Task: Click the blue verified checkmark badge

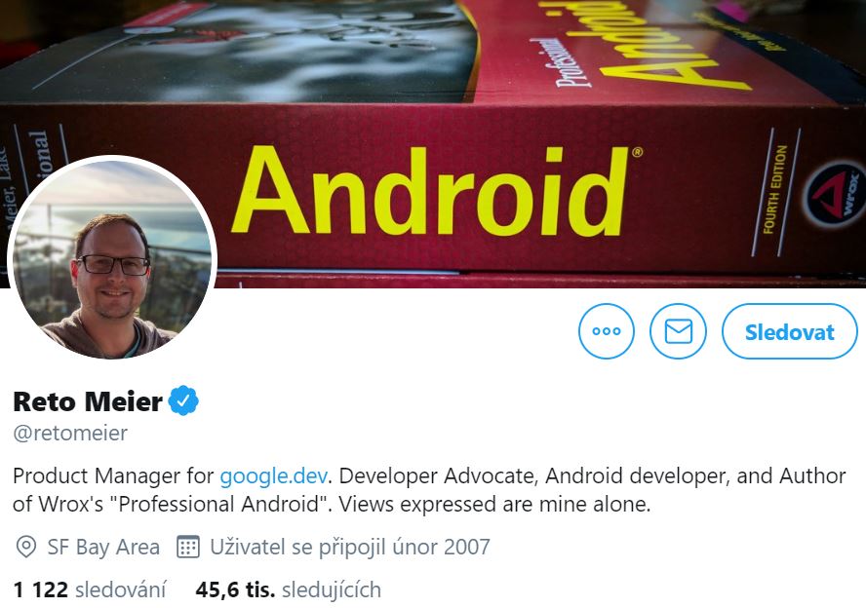Action: click(183, 400)
